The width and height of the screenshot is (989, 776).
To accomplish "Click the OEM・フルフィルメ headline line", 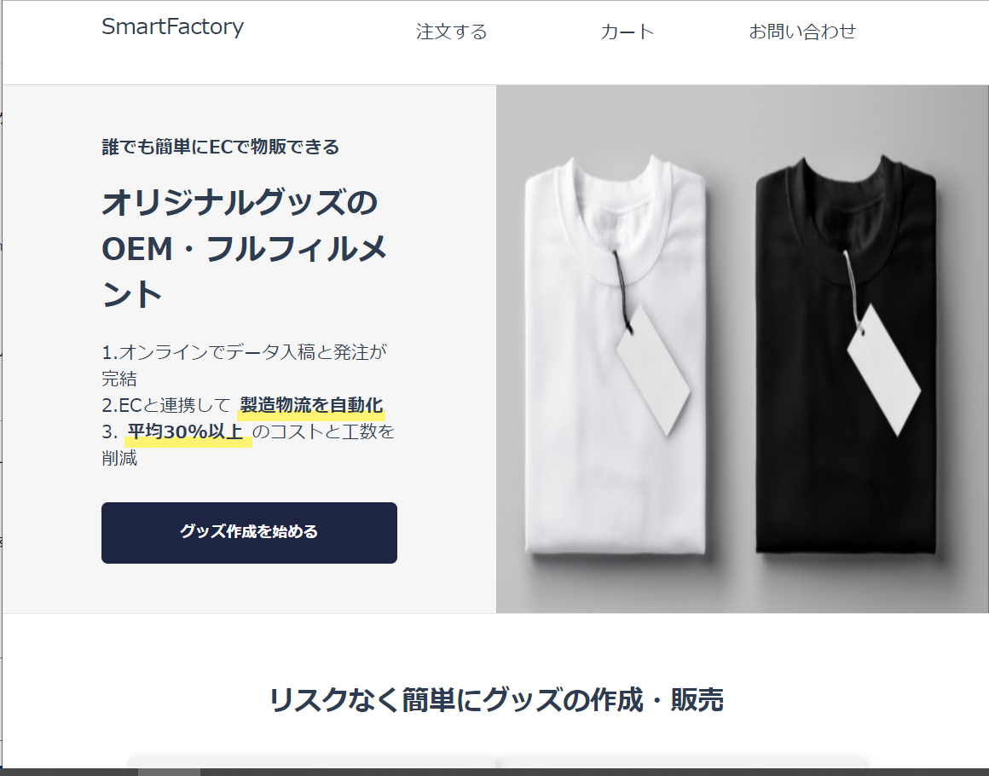I will (244, 248).
